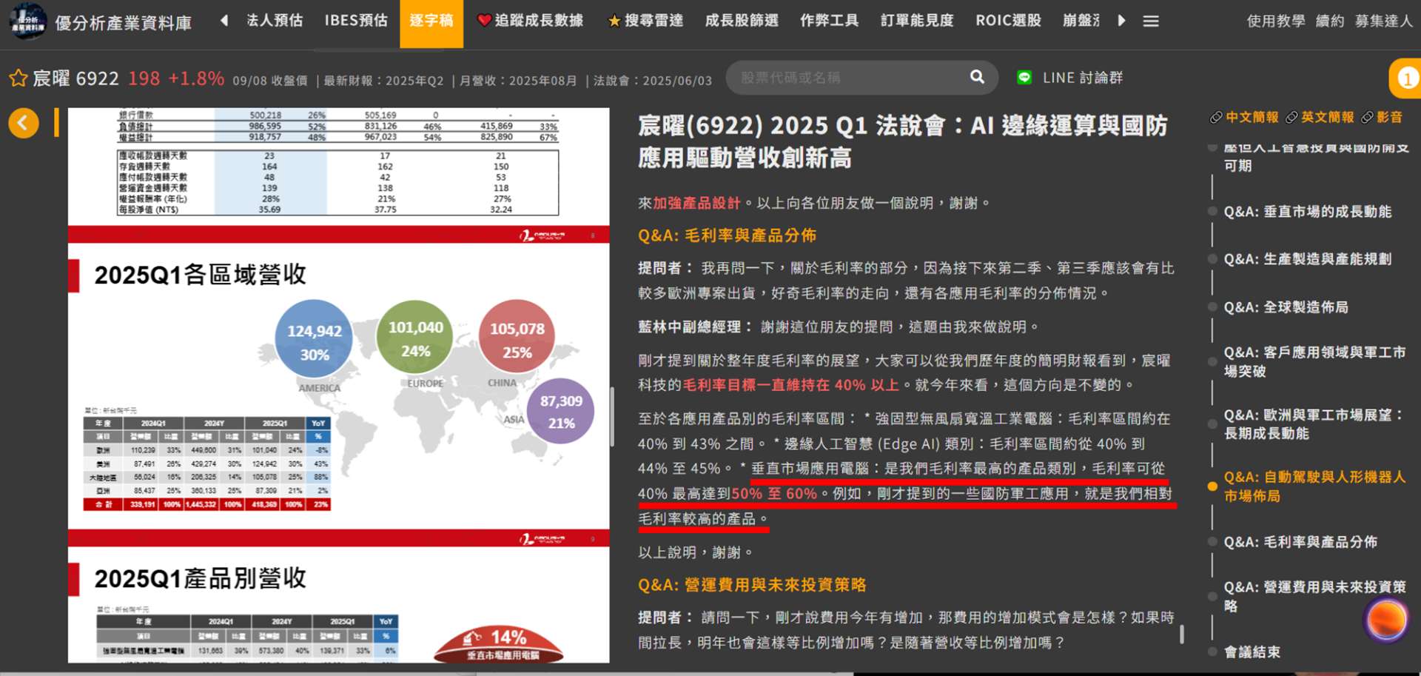Click the search magnifier icon

(977, 77)
